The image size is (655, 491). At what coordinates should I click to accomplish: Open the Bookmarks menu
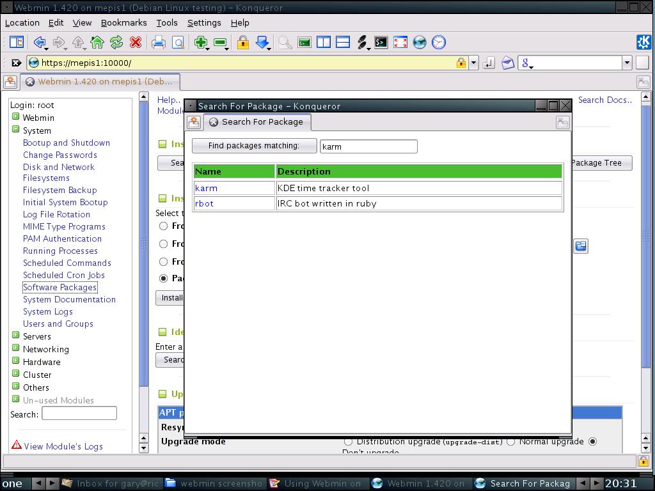coord(123,23)
